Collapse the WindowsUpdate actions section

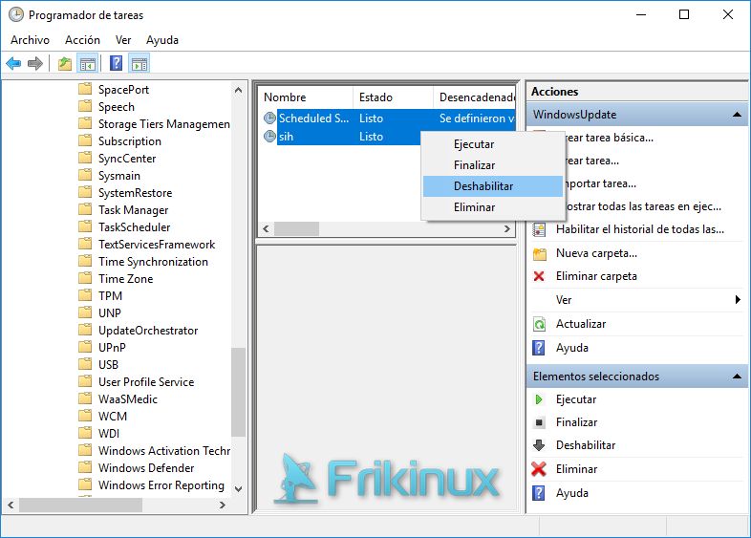tap(737, 115)
